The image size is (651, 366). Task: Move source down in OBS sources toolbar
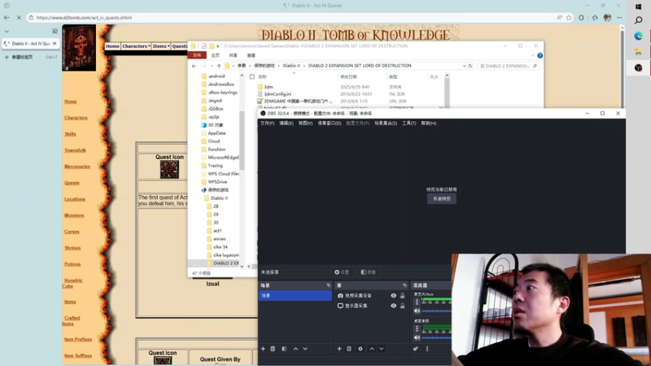click(x=381, y=349)
